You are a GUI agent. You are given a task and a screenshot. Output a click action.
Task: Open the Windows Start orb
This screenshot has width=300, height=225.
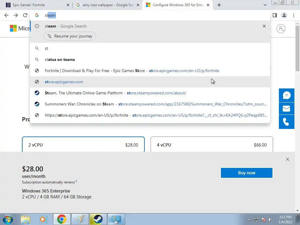tap(8, 219)
